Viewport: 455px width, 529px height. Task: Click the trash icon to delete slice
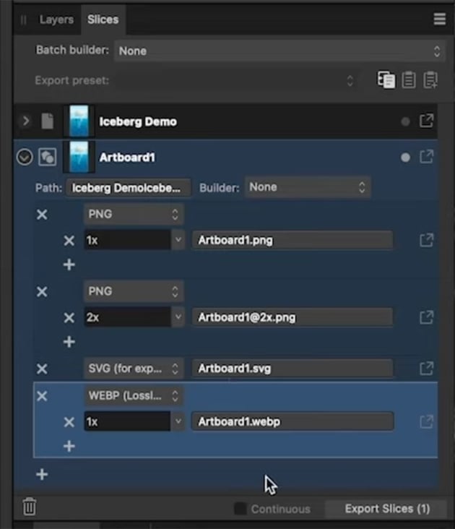pos(30,507)
